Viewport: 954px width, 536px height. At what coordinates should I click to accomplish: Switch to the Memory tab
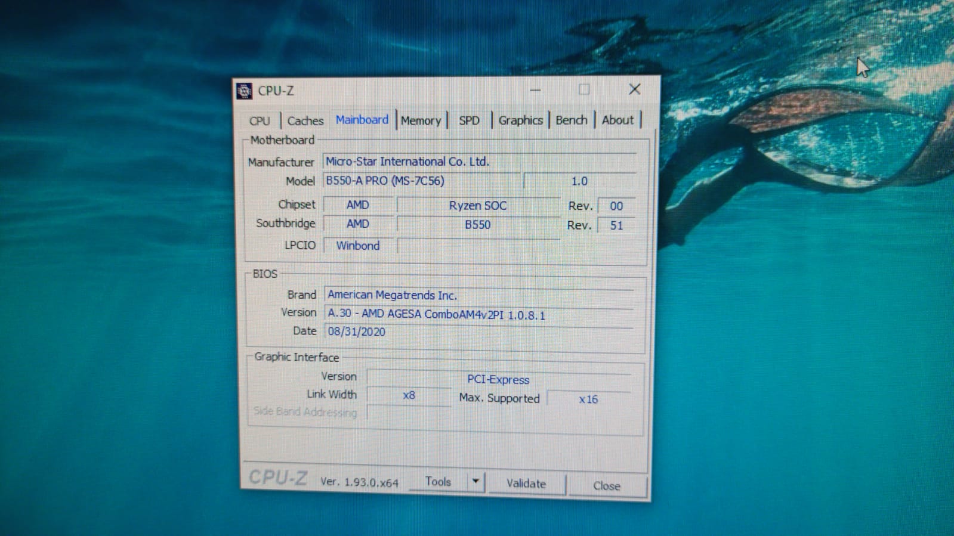[421, 120]
